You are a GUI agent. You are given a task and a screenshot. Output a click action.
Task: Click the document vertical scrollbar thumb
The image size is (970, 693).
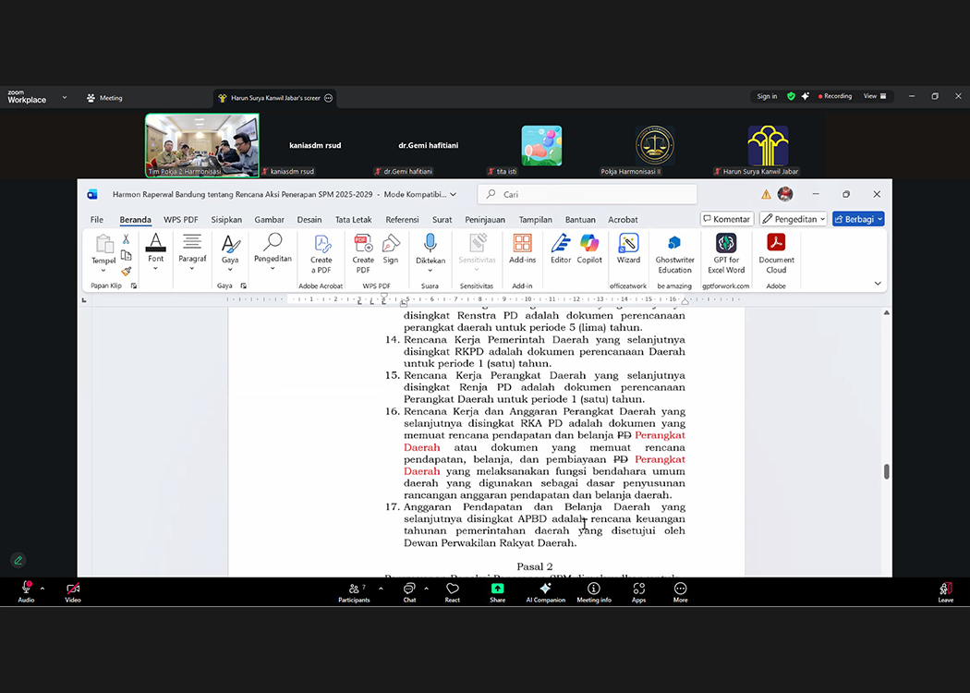[x=887, y=471]
